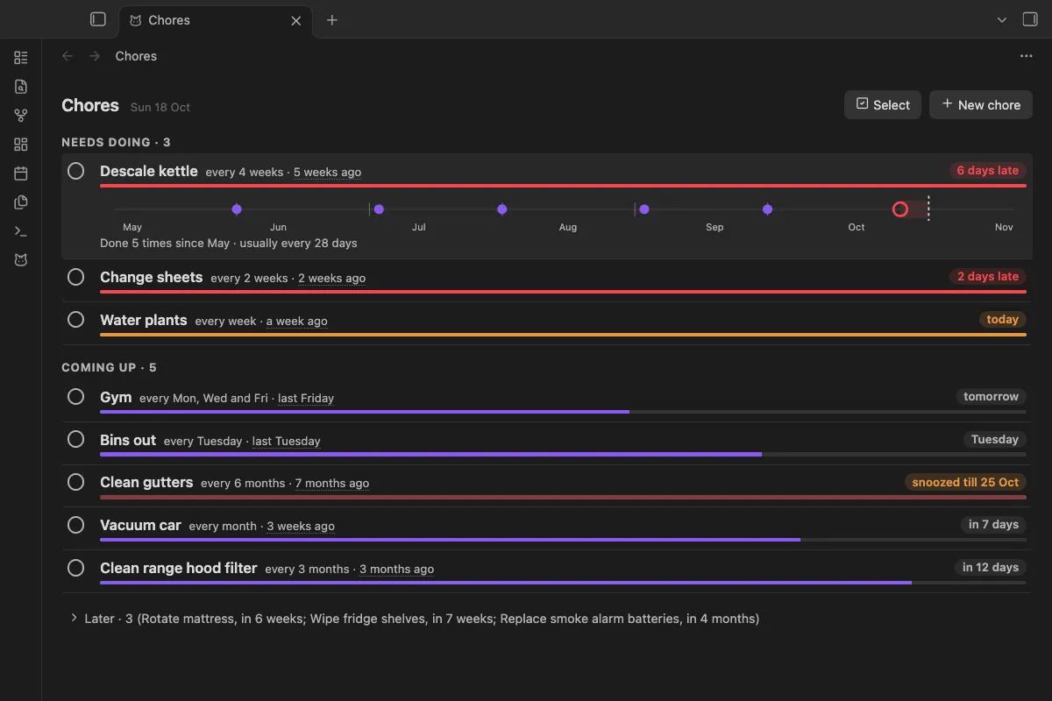Click the 'snoozed till 25 Oct' badge
This screenshot has width=1052, height=701.
(x=965, y=482)
